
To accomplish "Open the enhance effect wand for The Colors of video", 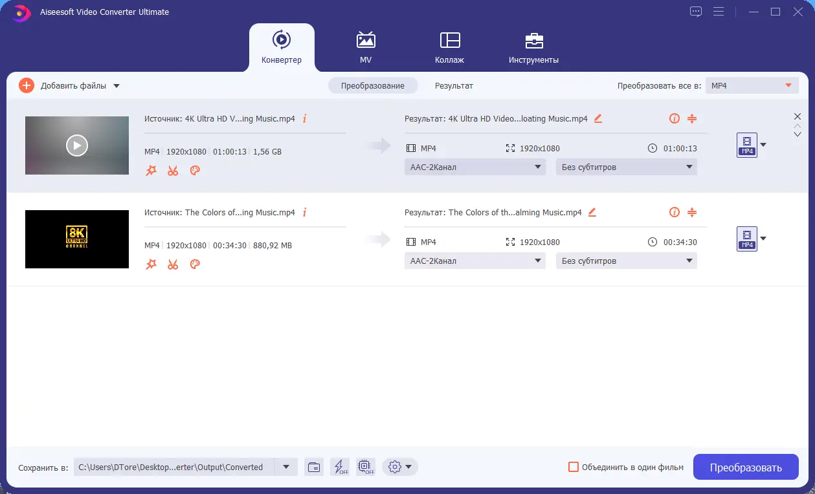I will coord(151,264).
